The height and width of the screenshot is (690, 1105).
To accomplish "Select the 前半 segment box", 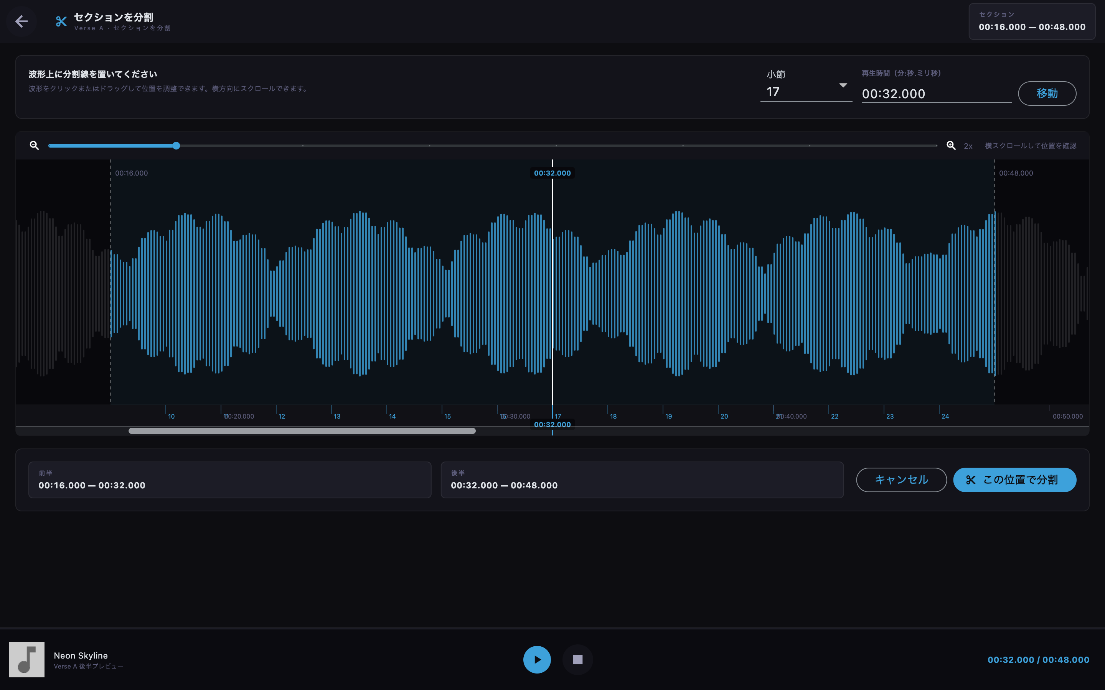I will coord(230,480).
